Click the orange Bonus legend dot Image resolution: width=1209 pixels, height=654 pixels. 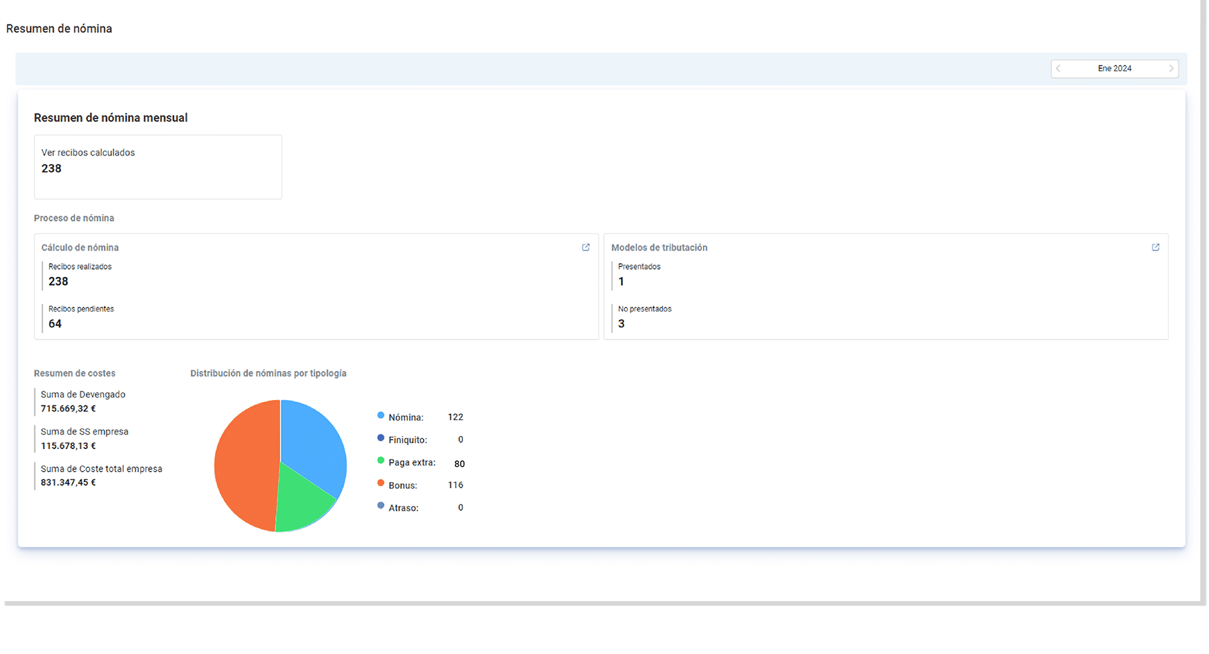(381, 483)
